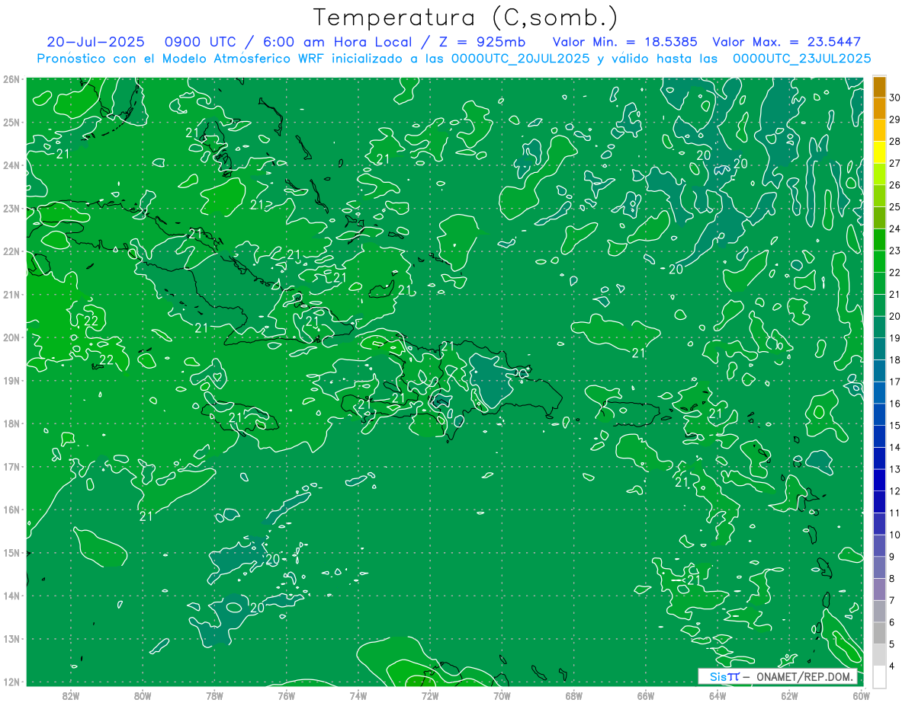915x706 pixels.
Task: Click the color scale label 25
Action: tap(894, 206)
